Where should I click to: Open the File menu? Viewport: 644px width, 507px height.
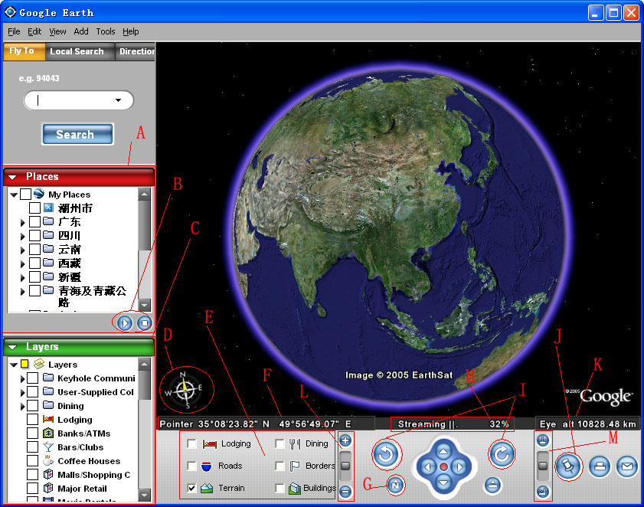pos(14,31)
